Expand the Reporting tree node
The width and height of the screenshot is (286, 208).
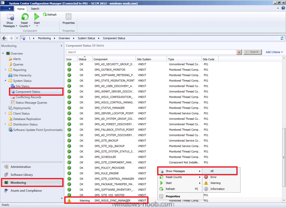[5, 70]
